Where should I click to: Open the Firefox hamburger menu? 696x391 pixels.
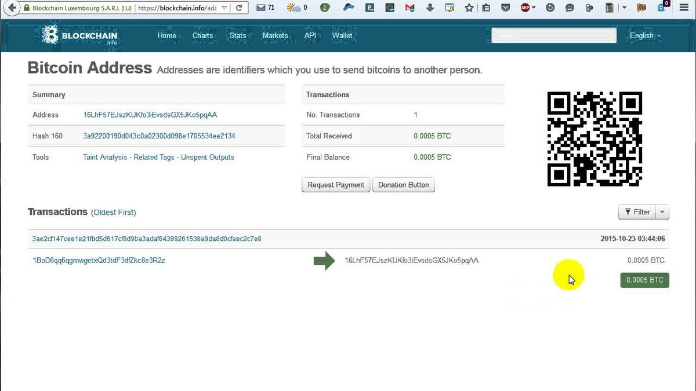coord(683,8)
